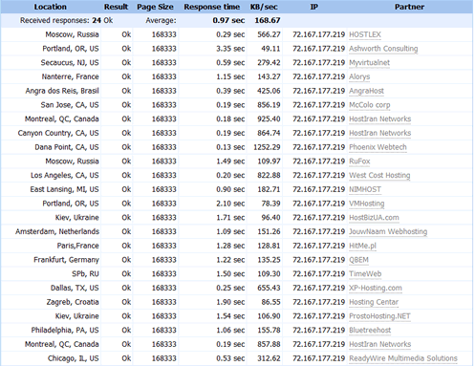Click the VMHosting link
The height and width of the screenshot is (366, 475).
click(x=367, y=204)
